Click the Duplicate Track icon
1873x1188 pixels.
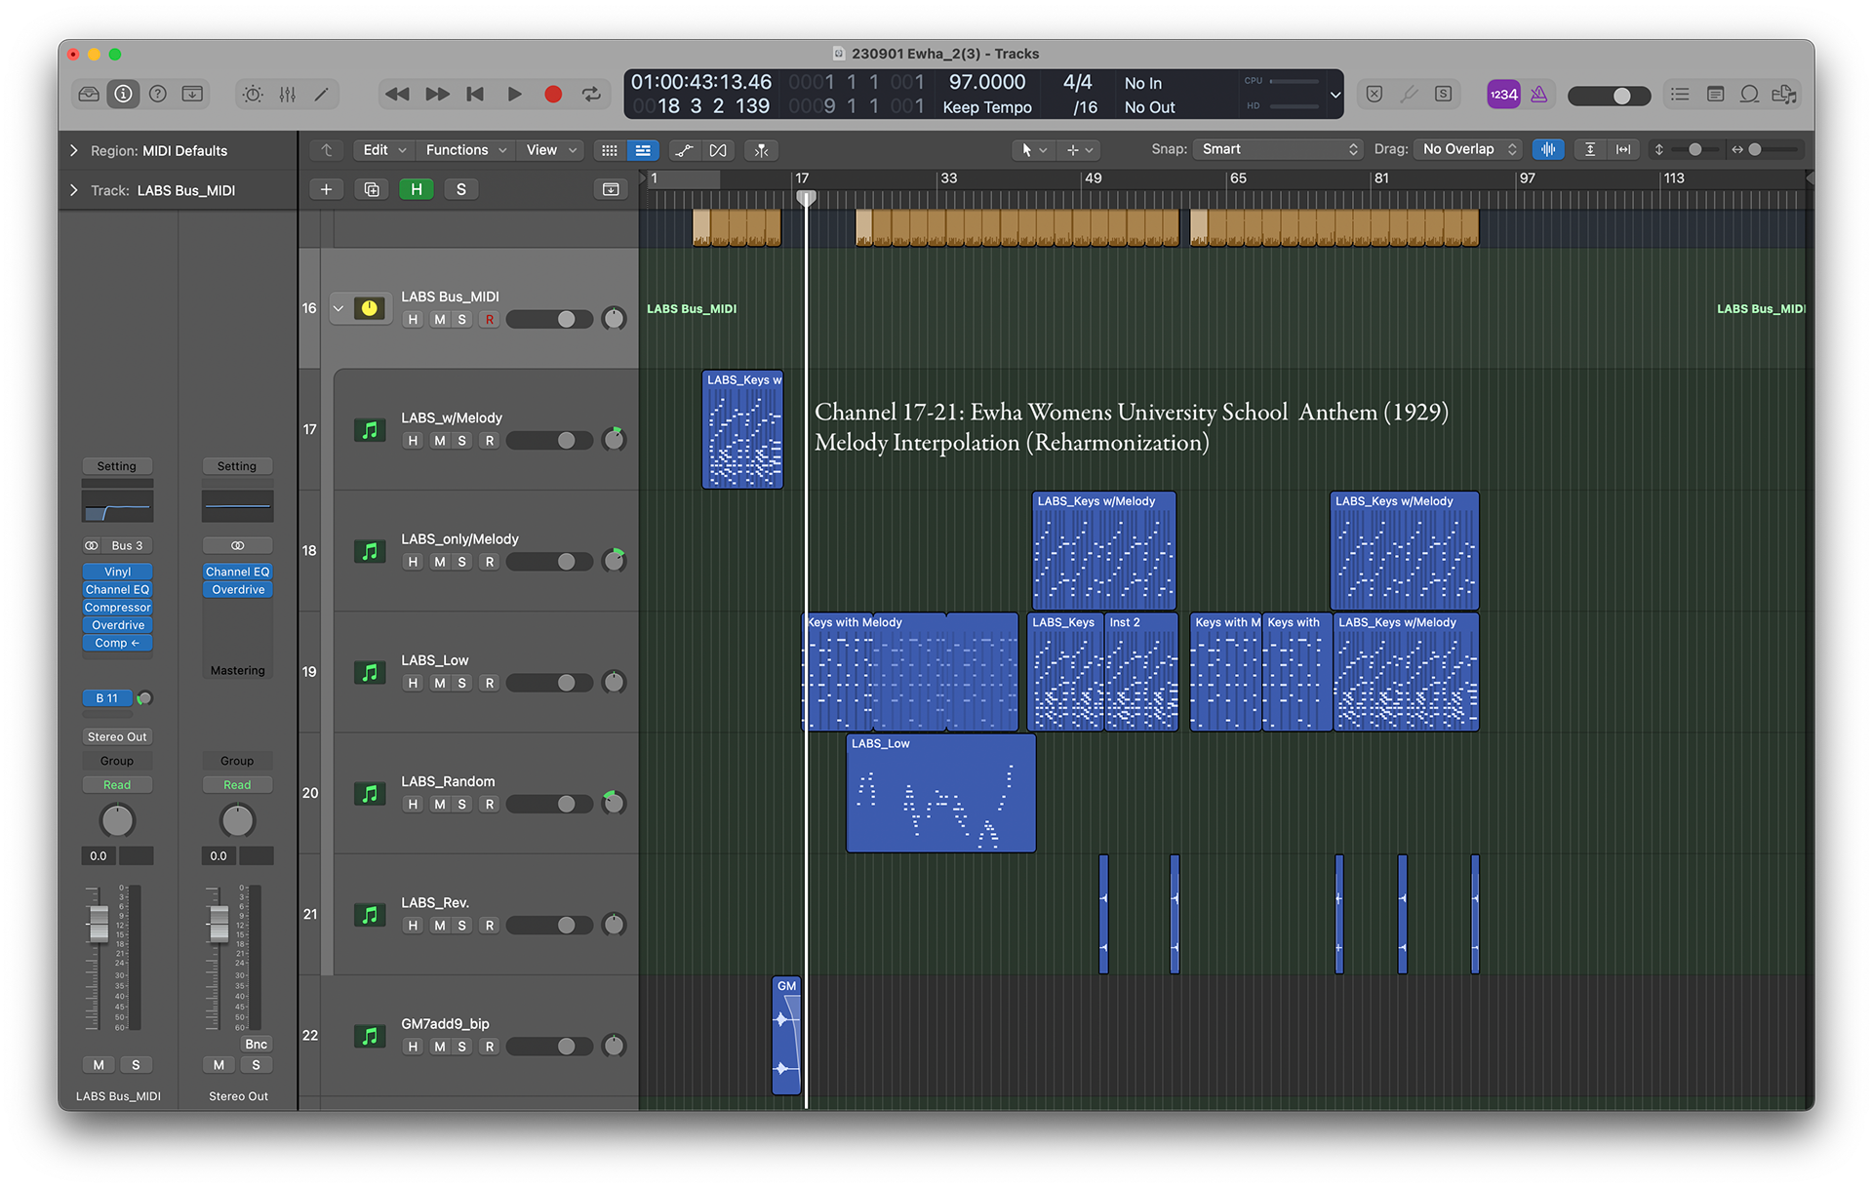pos(372,189)
